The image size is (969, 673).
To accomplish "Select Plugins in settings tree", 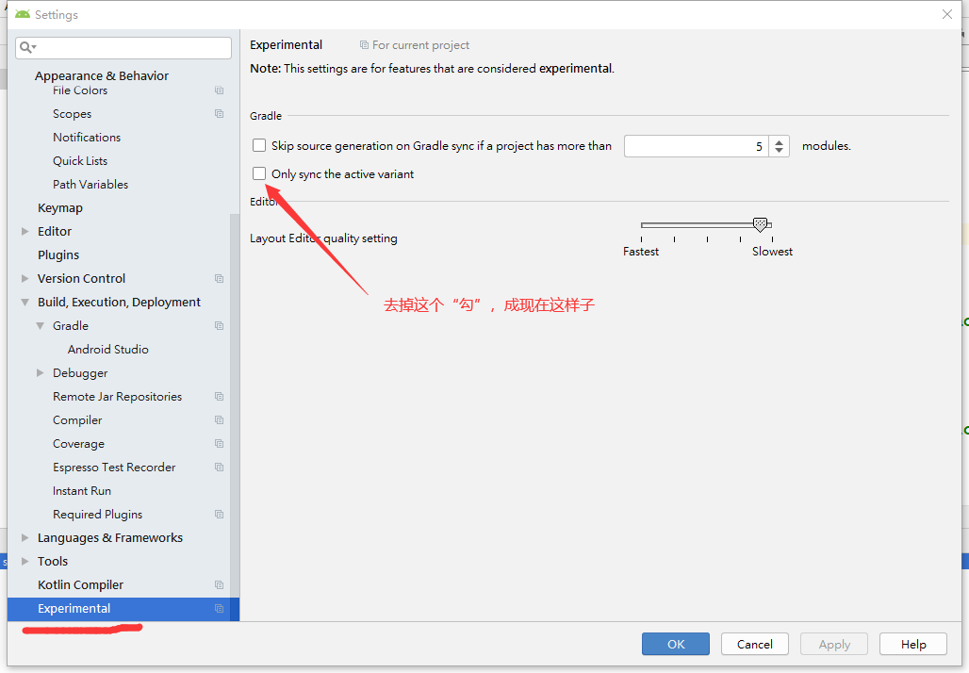I will coord(58,254).
